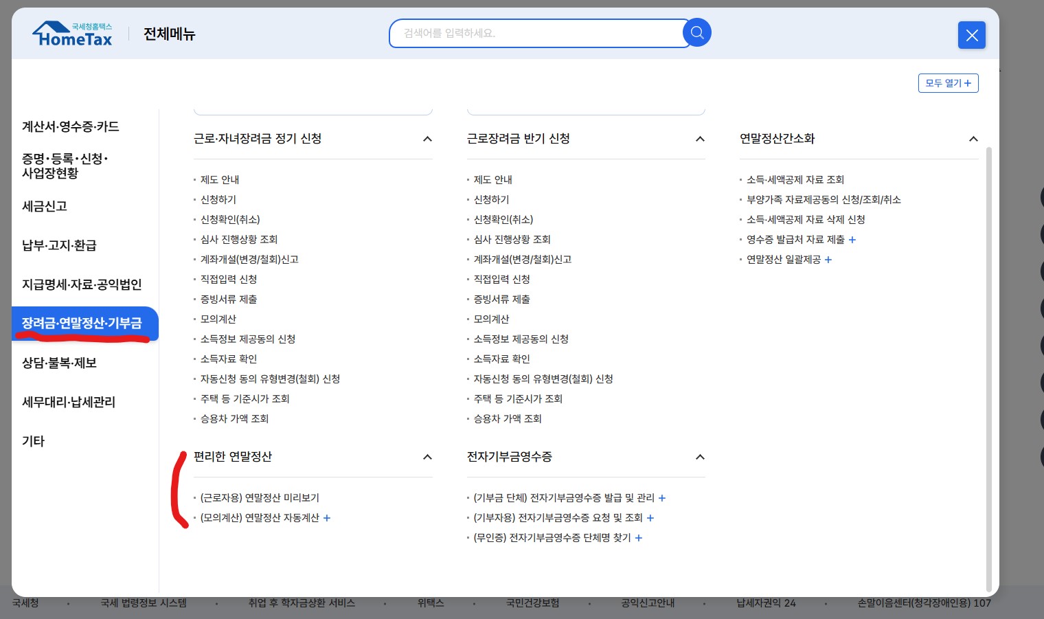Image resolution: width=1044 pixels, height=619 pixels.
Task: Open 자동신청 동의 유형변경(철회) 신청 under 정기
Action: click(x=270, y=379)
